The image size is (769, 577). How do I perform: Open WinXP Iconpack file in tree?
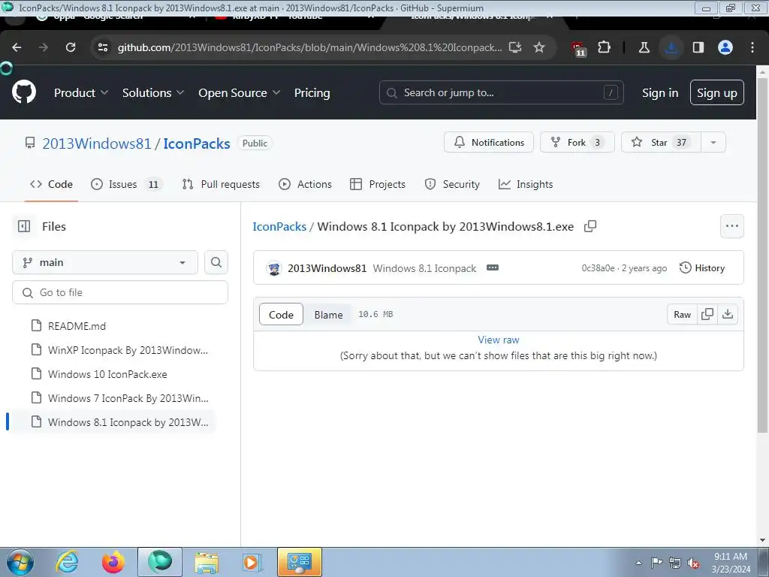[114, 350]
